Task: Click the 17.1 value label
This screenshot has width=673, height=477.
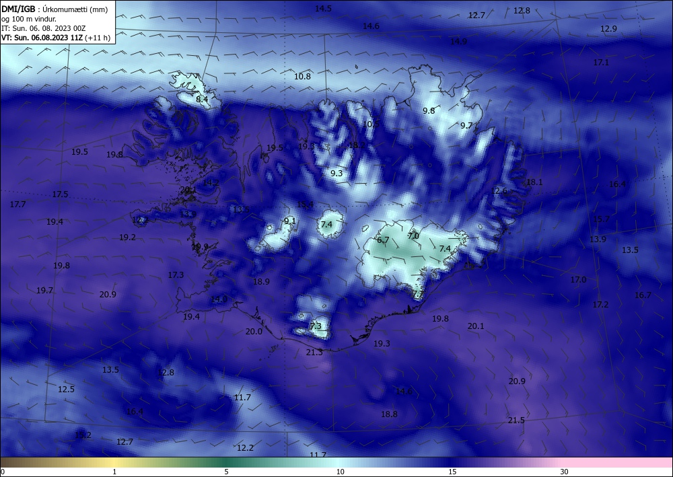Action: [601, 62]
